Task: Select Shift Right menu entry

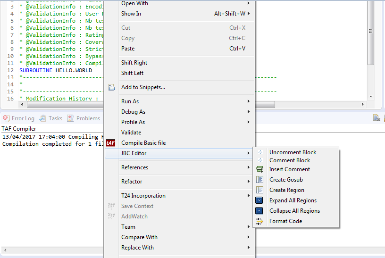Action: (x=134, y=63)
